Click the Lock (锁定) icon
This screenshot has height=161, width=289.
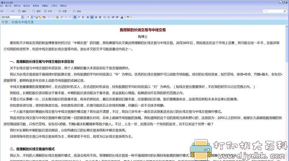click(74, 11)
